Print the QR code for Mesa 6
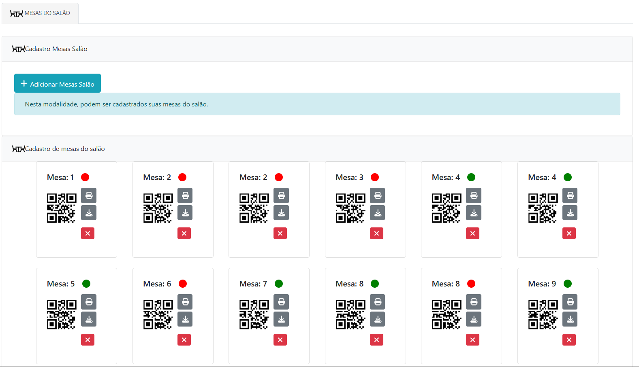The image size is (639, 367). tap(185, 302)
